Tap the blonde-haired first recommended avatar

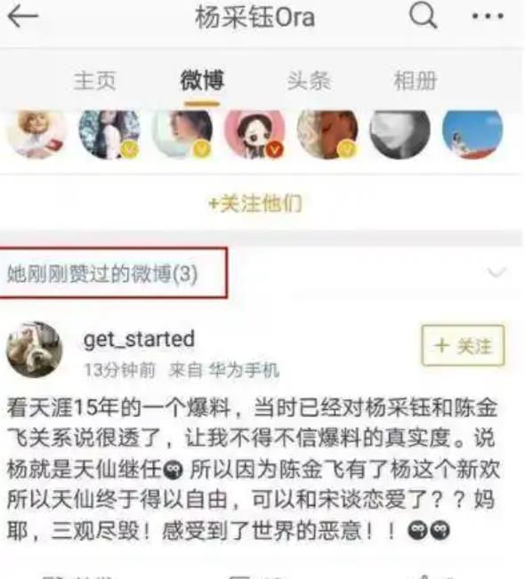point(37,133)
